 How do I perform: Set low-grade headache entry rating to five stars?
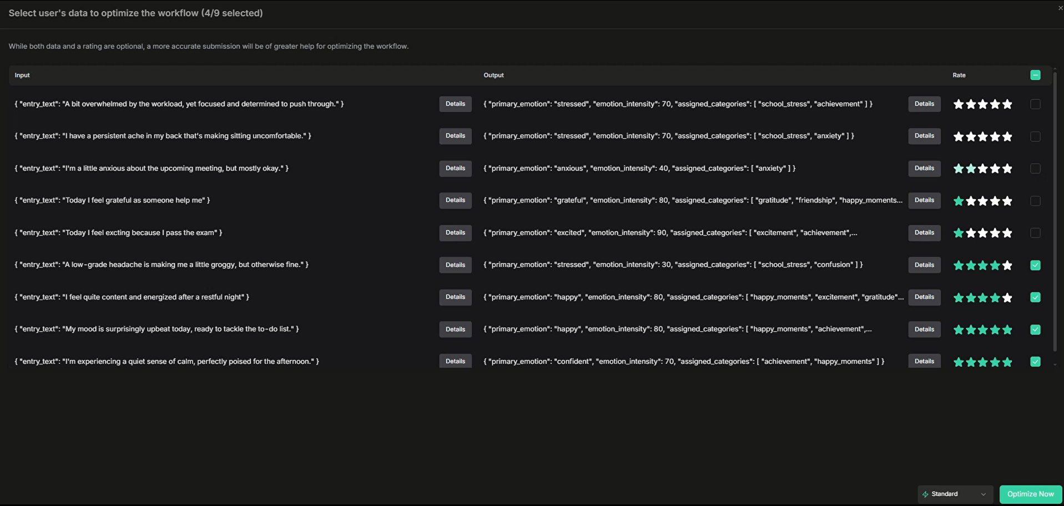1007,265
